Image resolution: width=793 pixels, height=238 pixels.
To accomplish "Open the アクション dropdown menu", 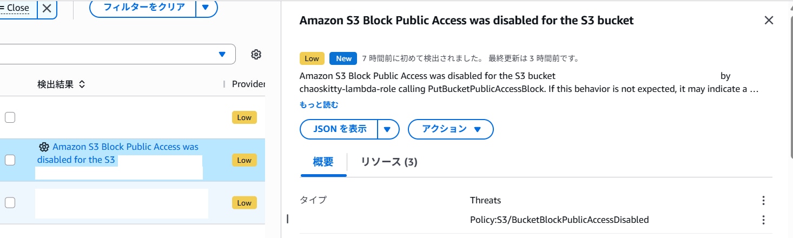I will point(451,129).
